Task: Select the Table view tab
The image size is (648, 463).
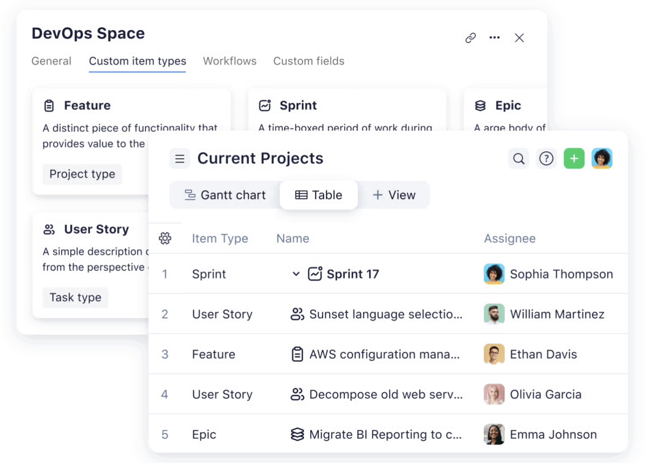Action: (x=319, y=195)
